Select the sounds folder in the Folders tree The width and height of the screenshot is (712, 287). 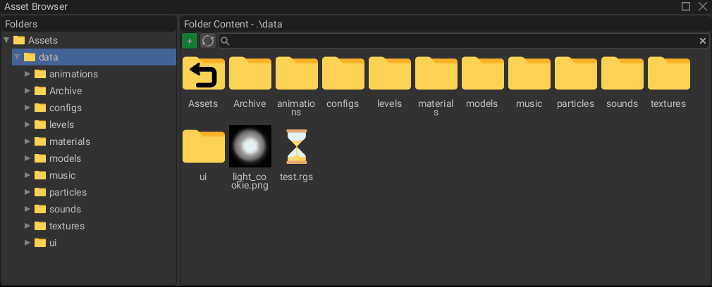click(65, 209)
